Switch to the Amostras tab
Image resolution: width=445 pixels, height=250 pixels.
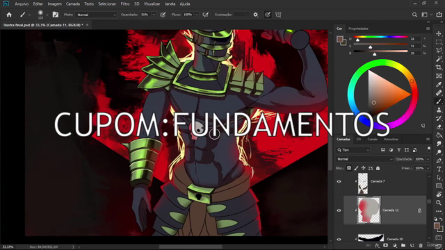391,139
